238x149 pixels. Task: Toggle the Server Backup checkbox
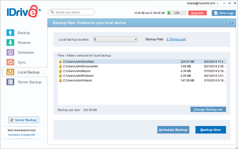point(12,120)
